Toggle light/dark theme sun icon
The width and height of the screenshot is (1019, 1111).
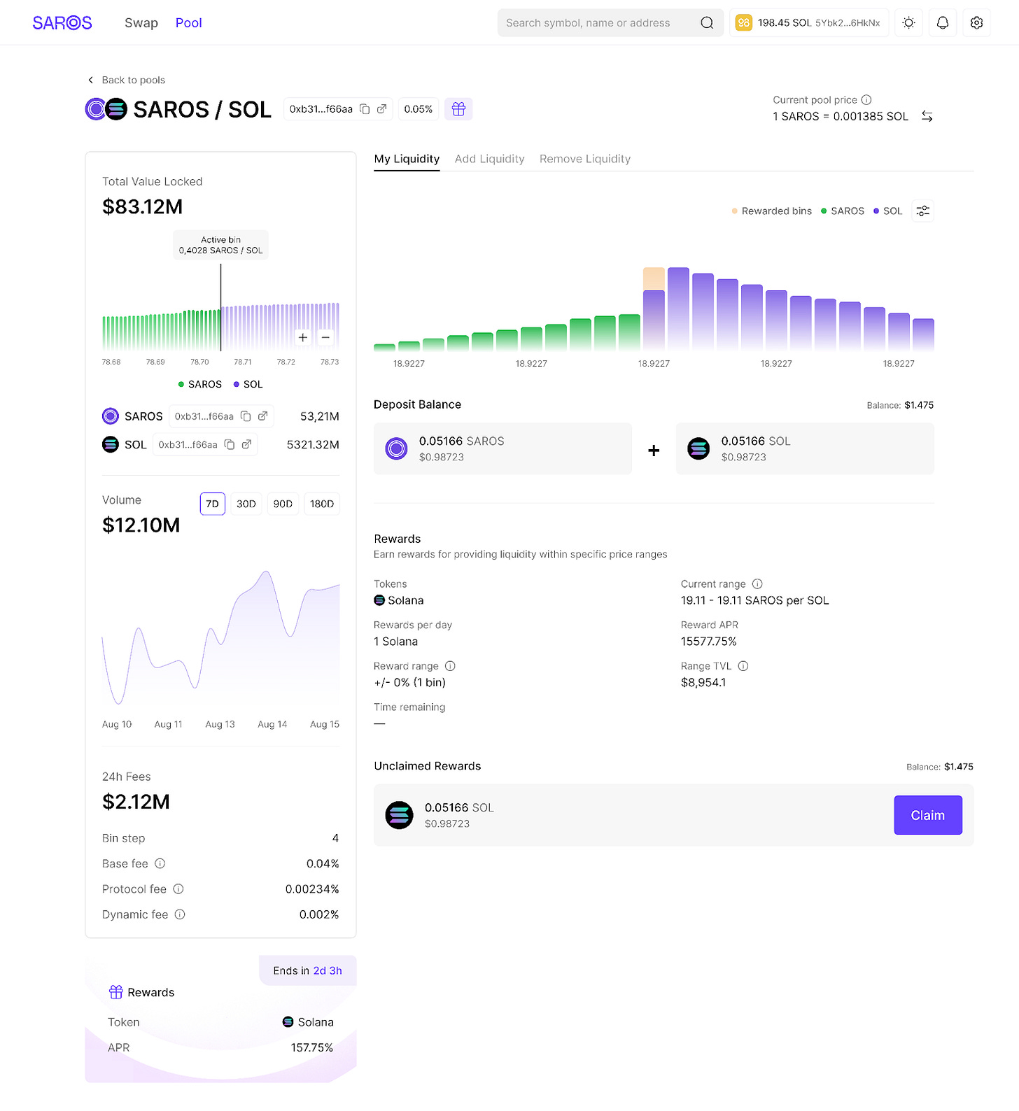click(908, 23)
